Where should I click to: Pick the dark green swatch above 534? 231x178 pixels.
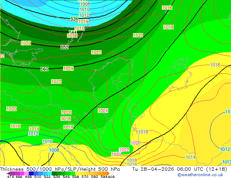(x=54, y=173)
